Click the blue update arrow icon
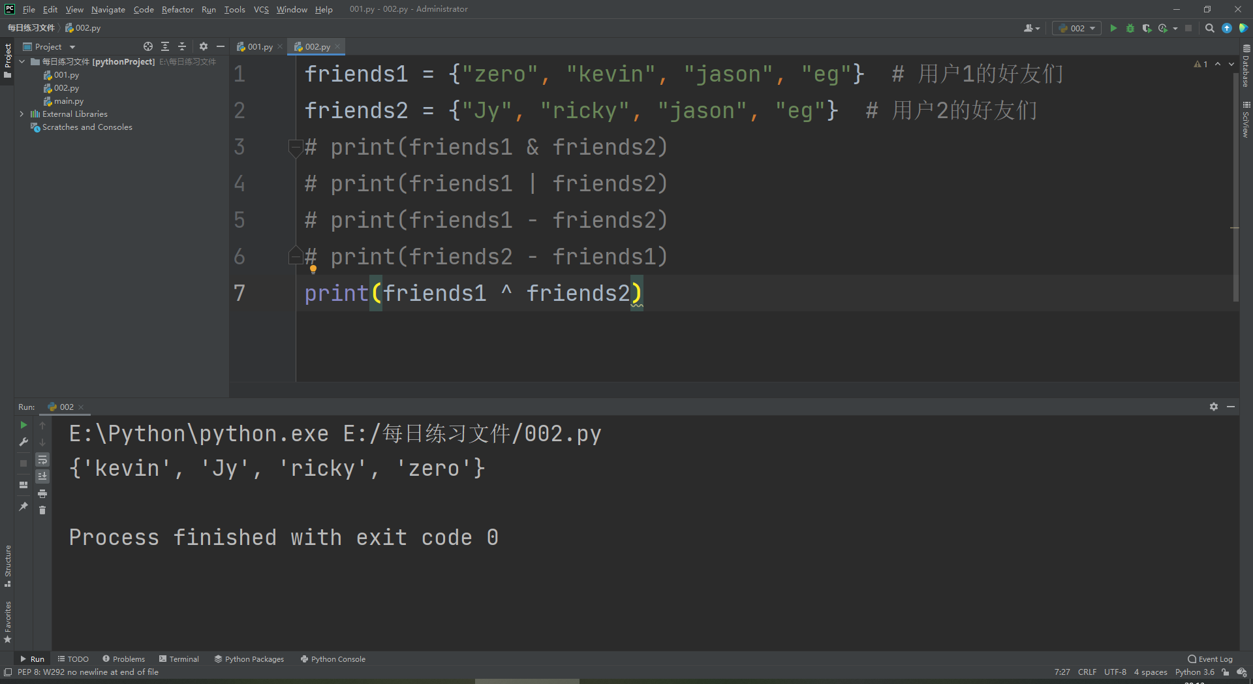The image size is (1253, 684). (1227, 28)
